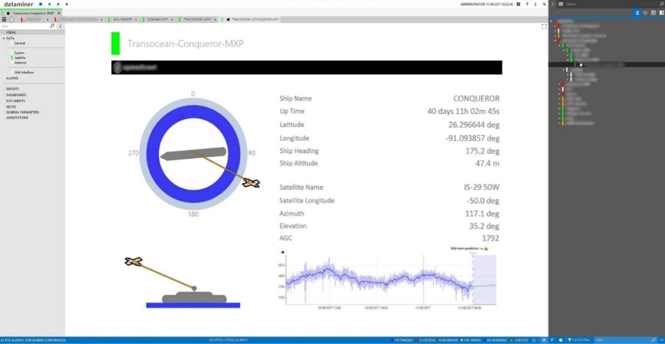The image size is (665, 344).
Task: Click the back arrow navigation icon
Action: tap(11, 19)
